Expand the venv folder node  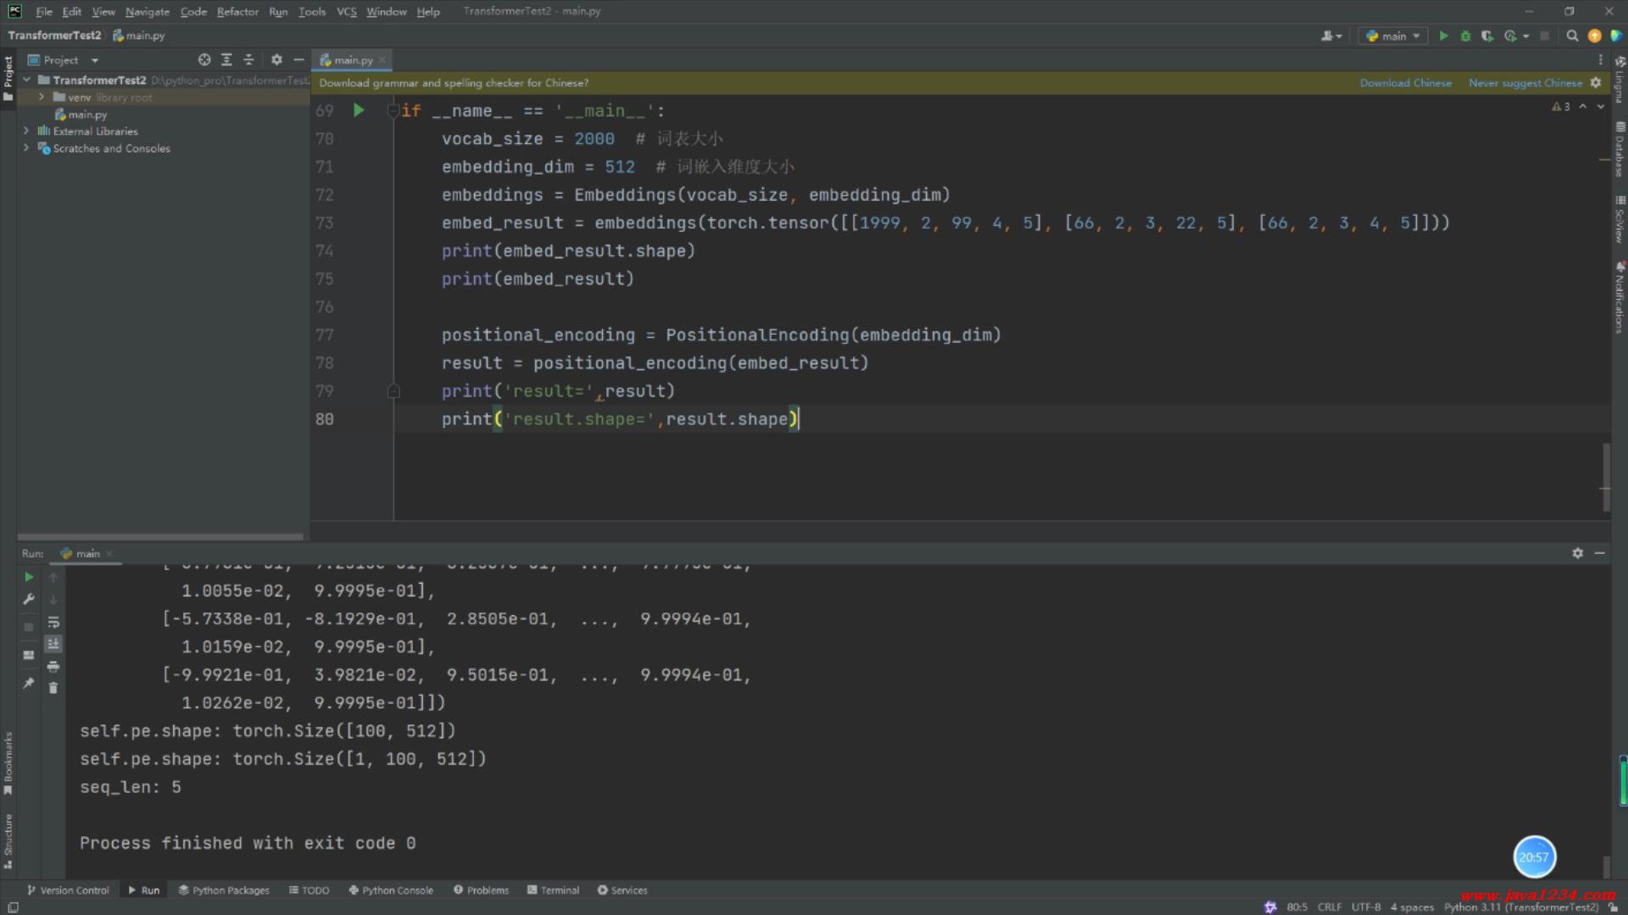42,97
